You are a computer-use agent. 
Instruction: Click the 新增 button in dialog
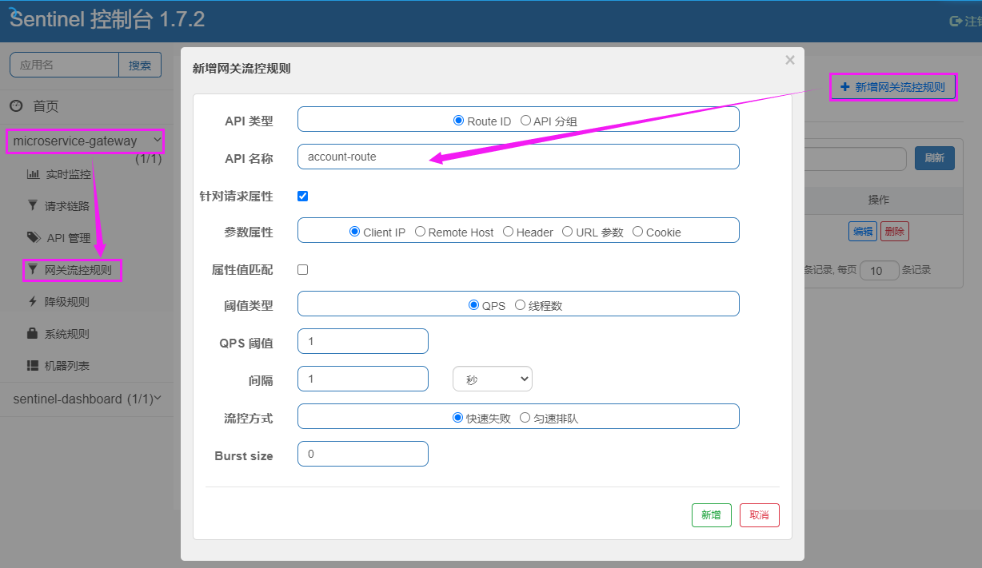[x=712, y=515]
